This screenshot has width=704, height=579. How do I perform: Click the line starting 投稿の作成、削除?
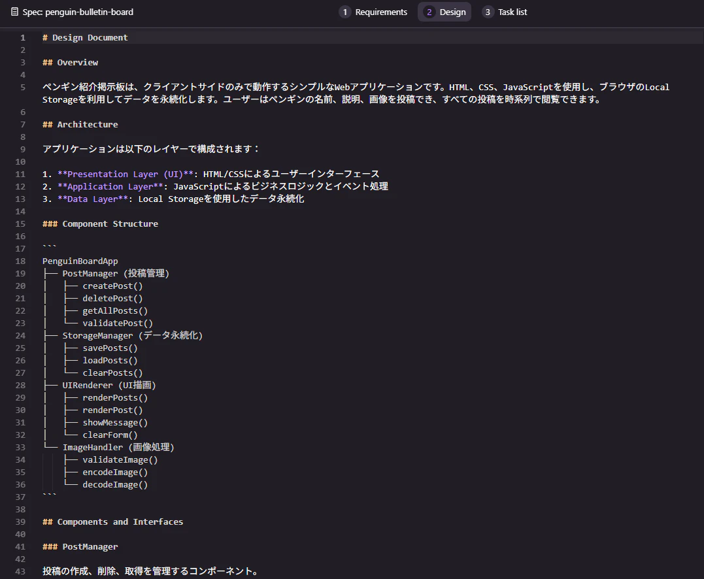(x=150, y=571)
